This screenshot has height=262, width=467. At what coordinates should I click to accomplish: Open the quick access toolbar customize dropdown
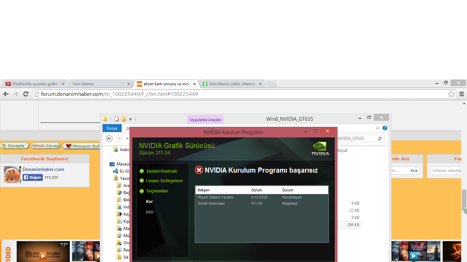[x=130, y=119]
